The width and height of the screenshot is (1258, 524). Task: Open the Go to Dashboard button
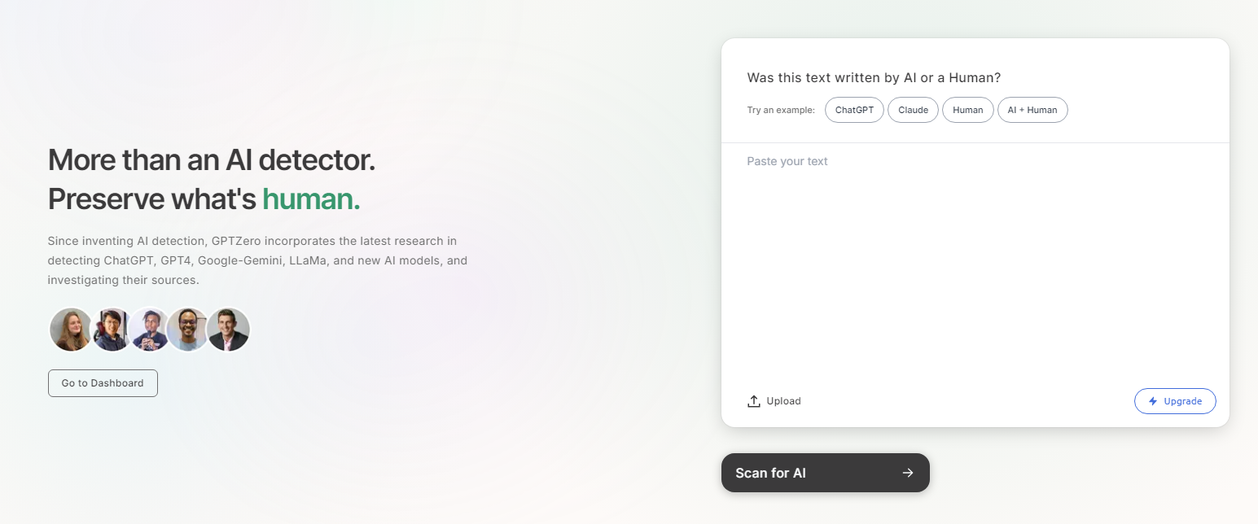pyautogui.click(x=103, y=383)
